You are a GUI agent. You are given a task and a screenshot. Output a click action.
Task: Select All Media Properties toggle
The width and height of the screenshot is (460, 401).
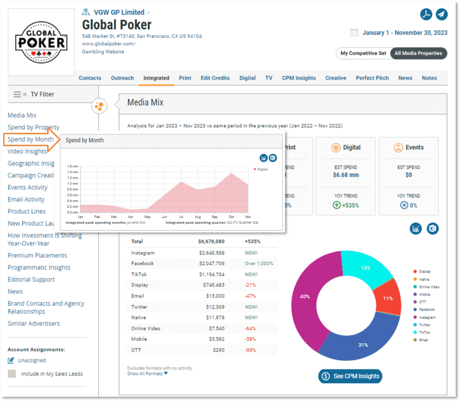[x=418, y=53]
